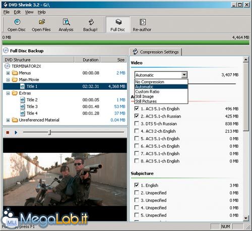Click the Unreferenced Material folder icon
The image size is (252, 231).
click(x=15, y=120)
